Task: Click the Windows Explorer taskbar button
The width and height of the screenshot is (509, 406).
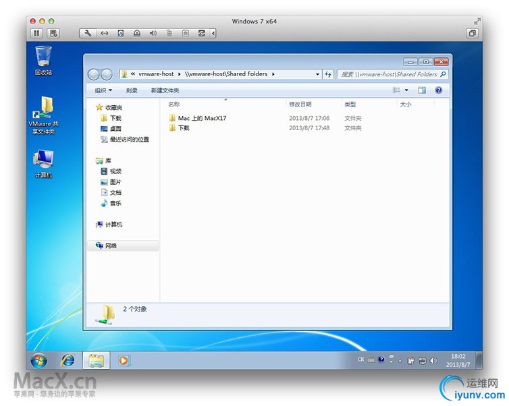Action: [x=96, y=360]
